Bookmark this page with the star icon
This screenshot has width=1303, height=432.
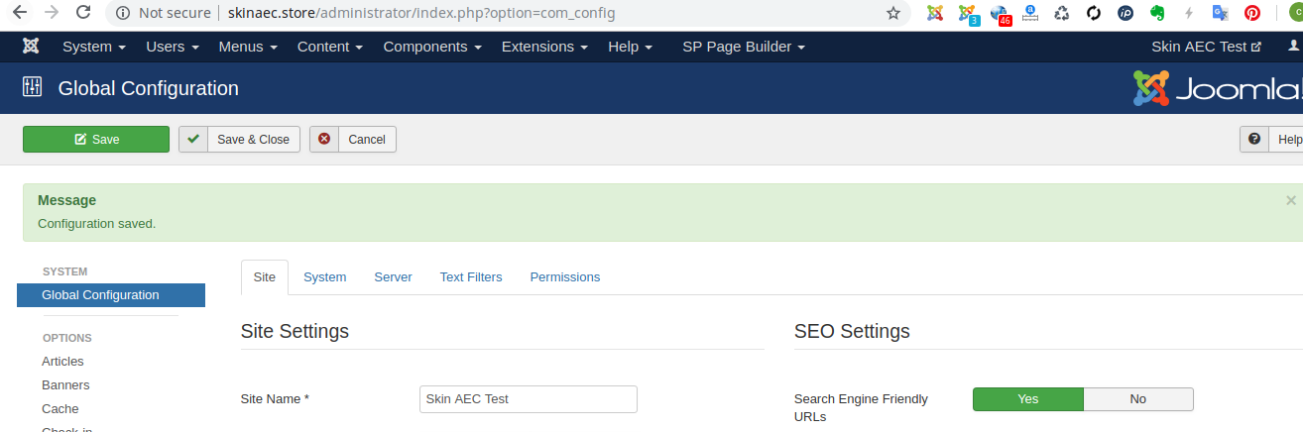pyautogui.click(x=892, y=13)
